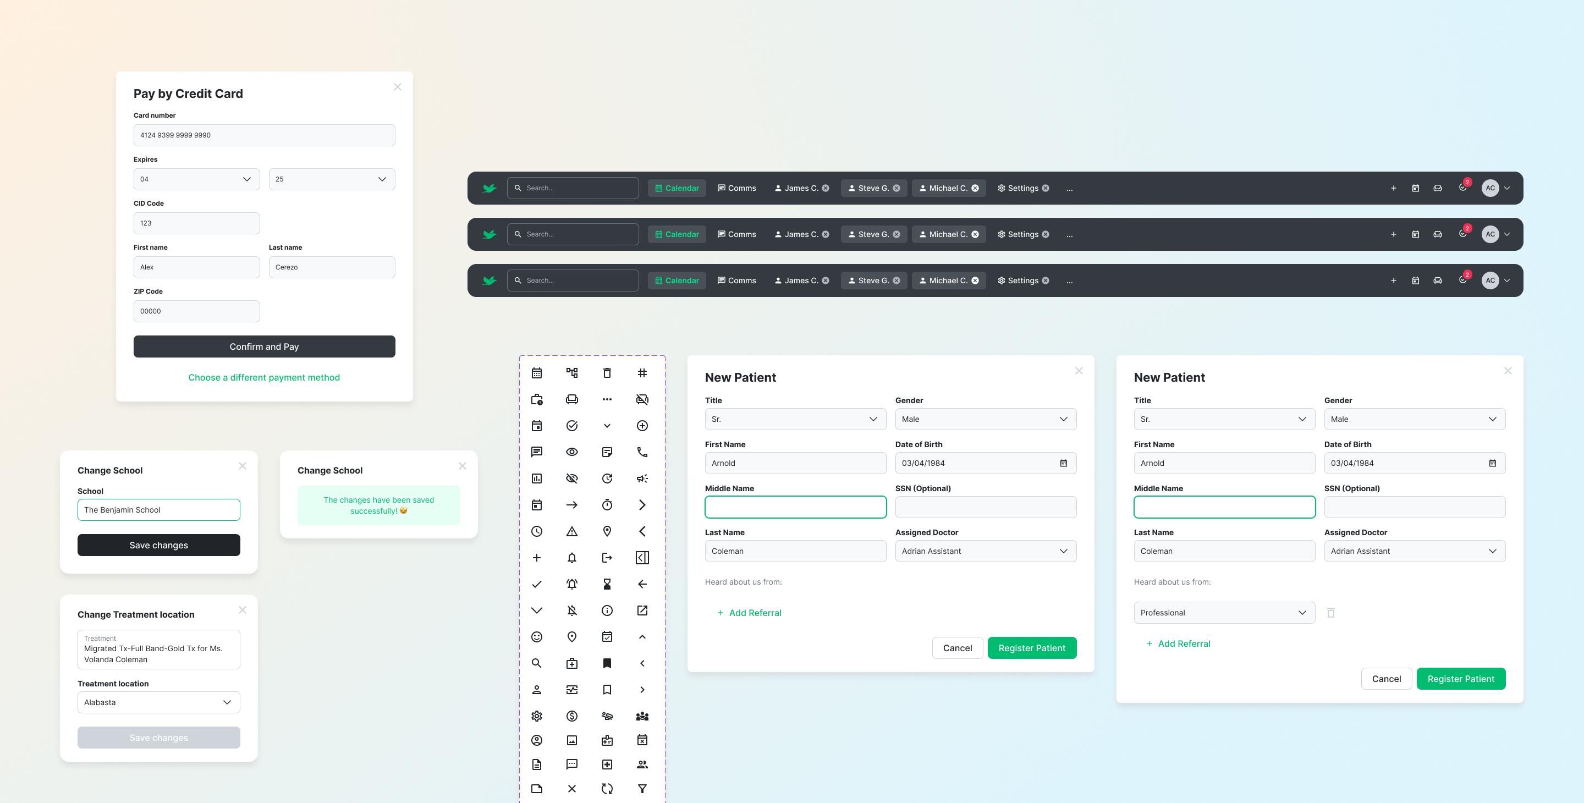Click the Confirm and Pay button on credit card form
This screenshot has width=1584, height=803.
point(264,346)
